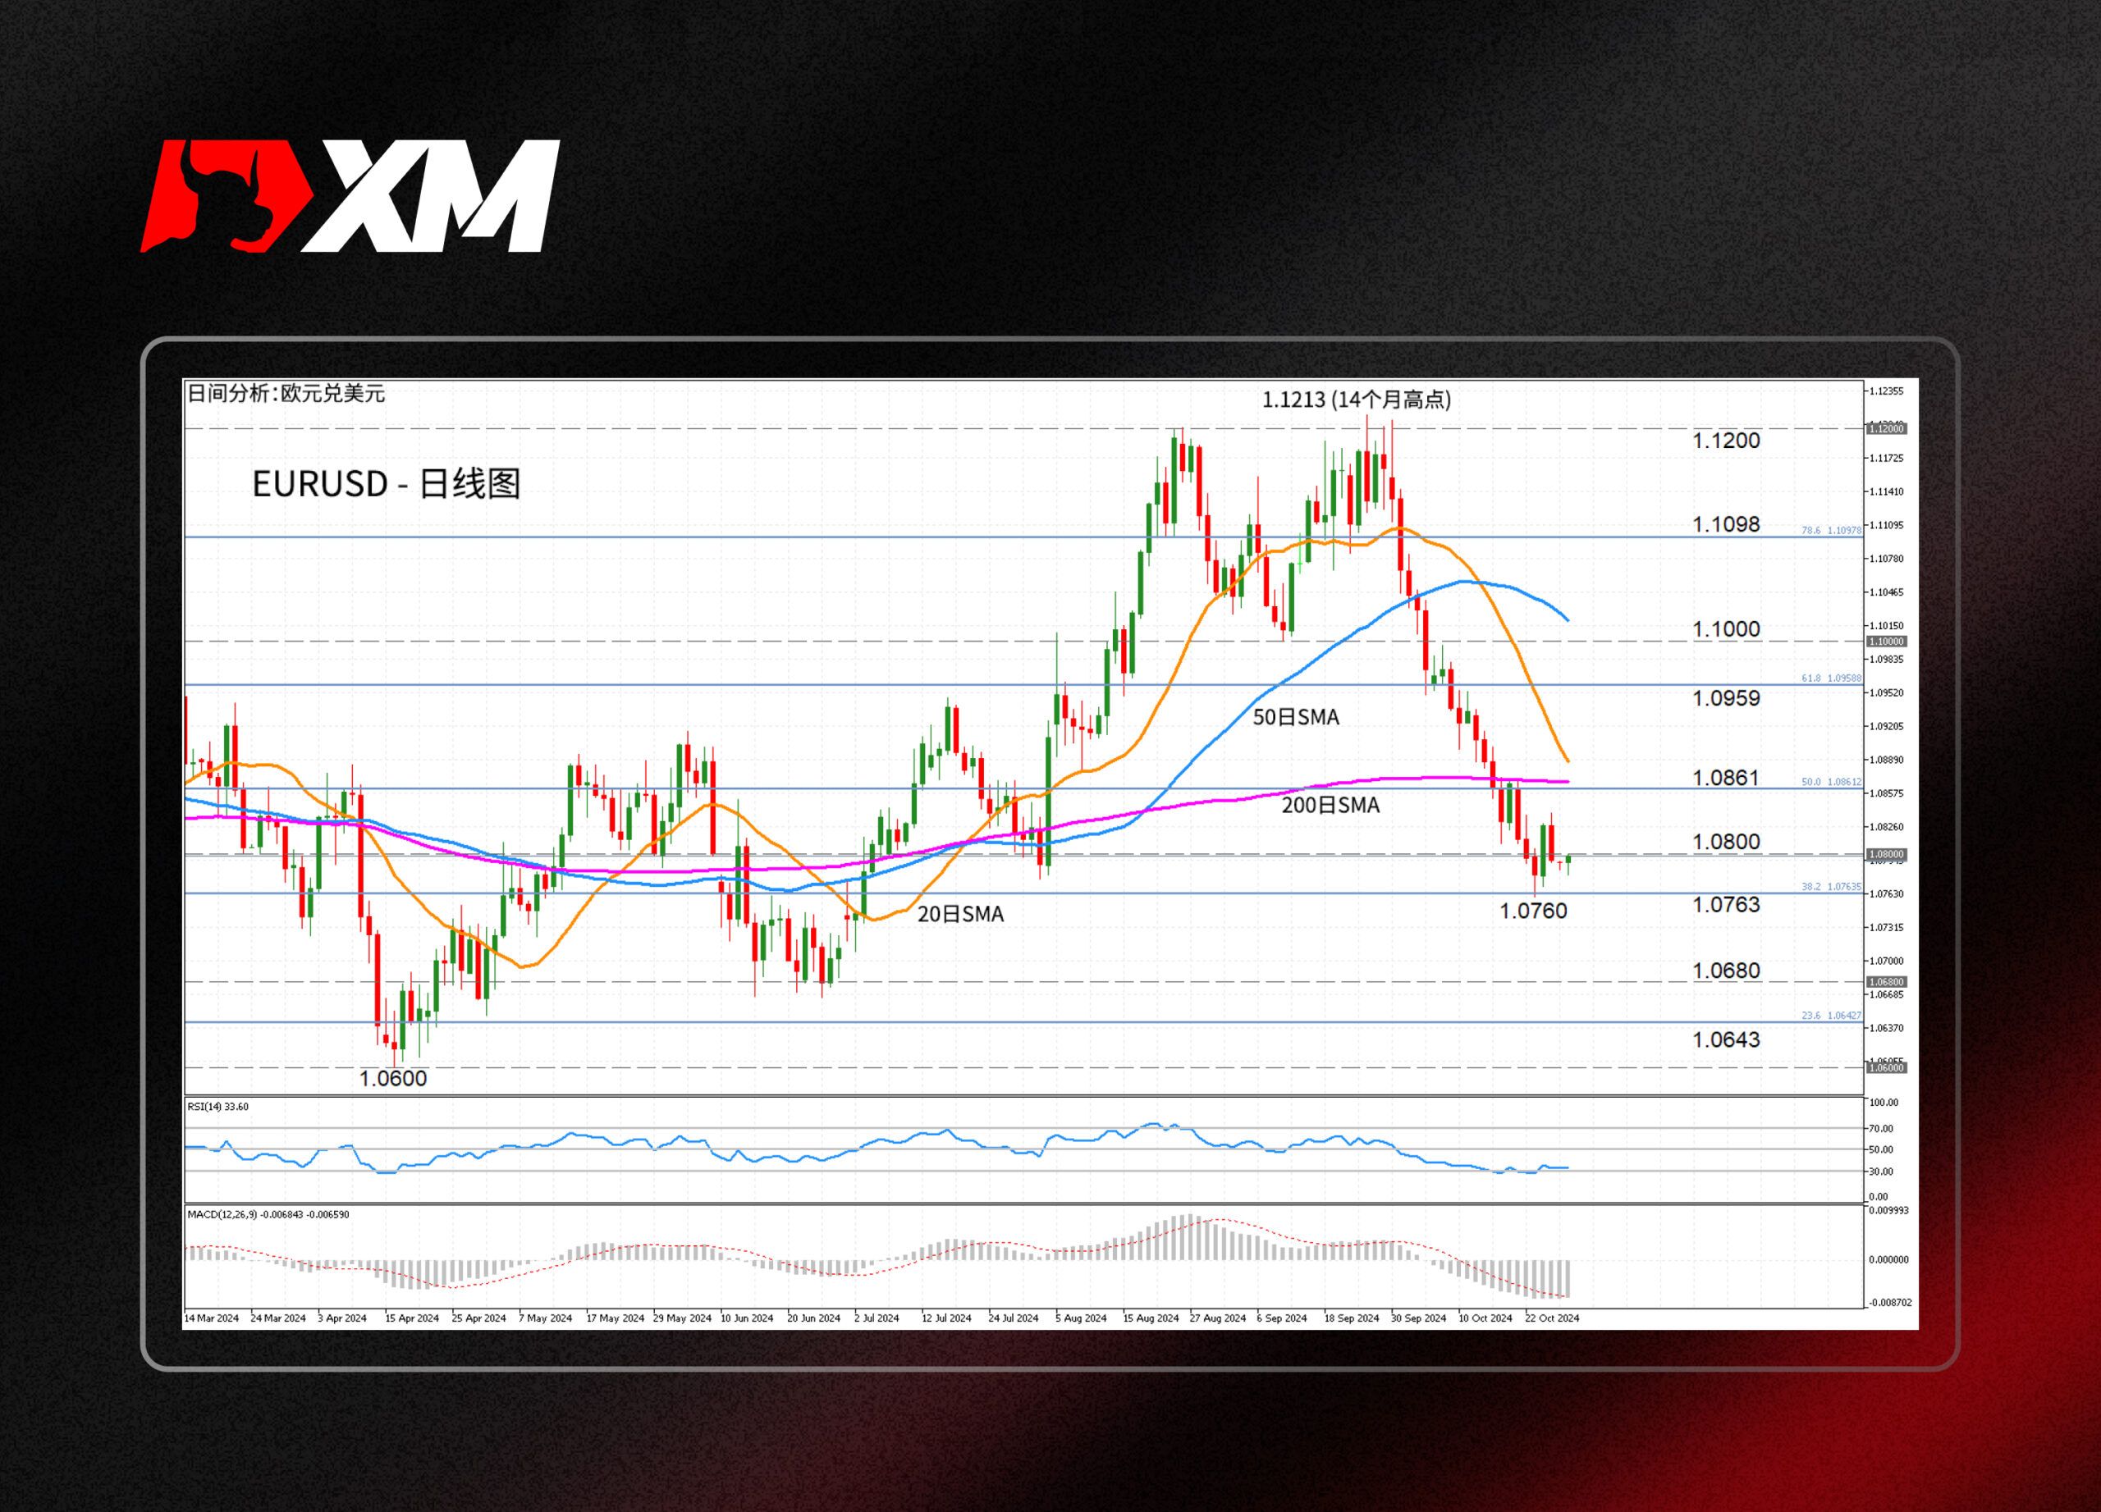Viewport: 2101px width, 1512px height.
Task: Select the 50日SMA label
Action: 1295,717
